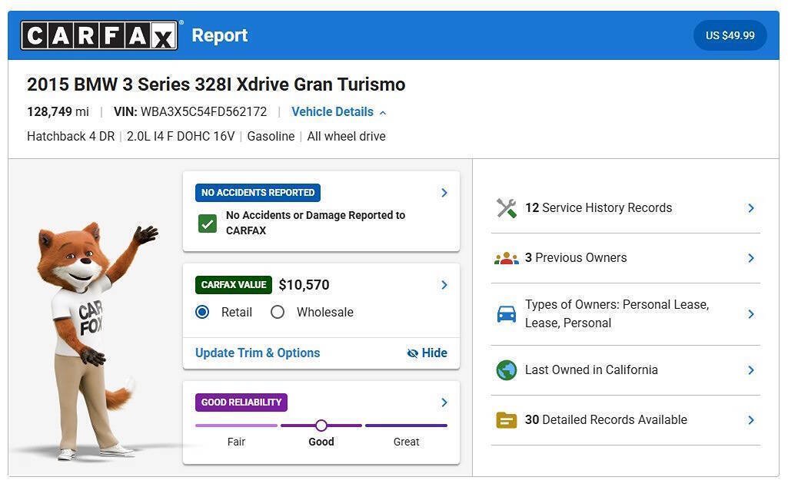Collapse the Vehicle Details section
788x487 pixels.
point(339,112)
